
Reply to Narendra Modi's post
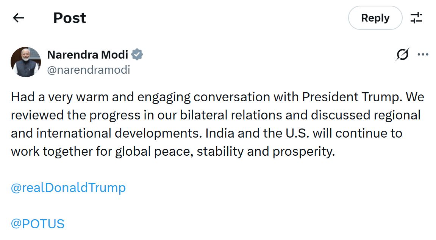[375, 17]
